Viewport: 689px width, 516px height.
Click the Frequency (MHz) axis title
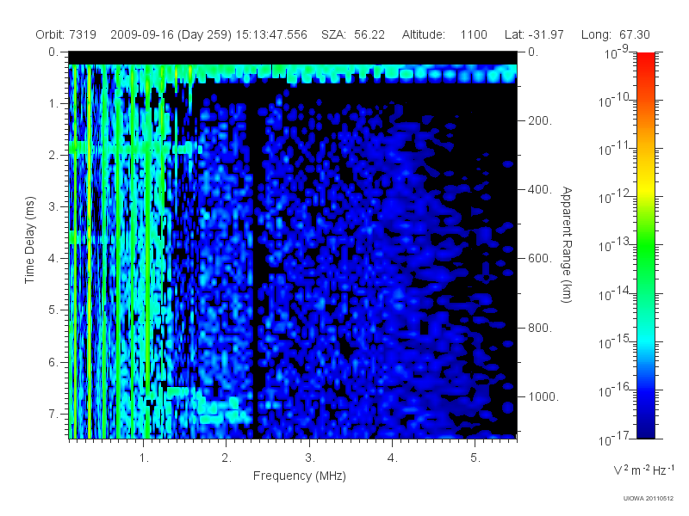pos(299,476)
